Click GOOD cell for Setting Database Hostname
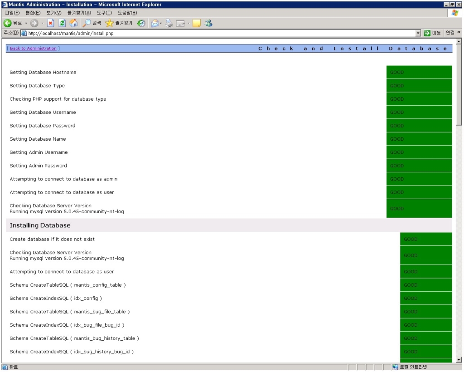The image size is (464, 372). point(419,72)
